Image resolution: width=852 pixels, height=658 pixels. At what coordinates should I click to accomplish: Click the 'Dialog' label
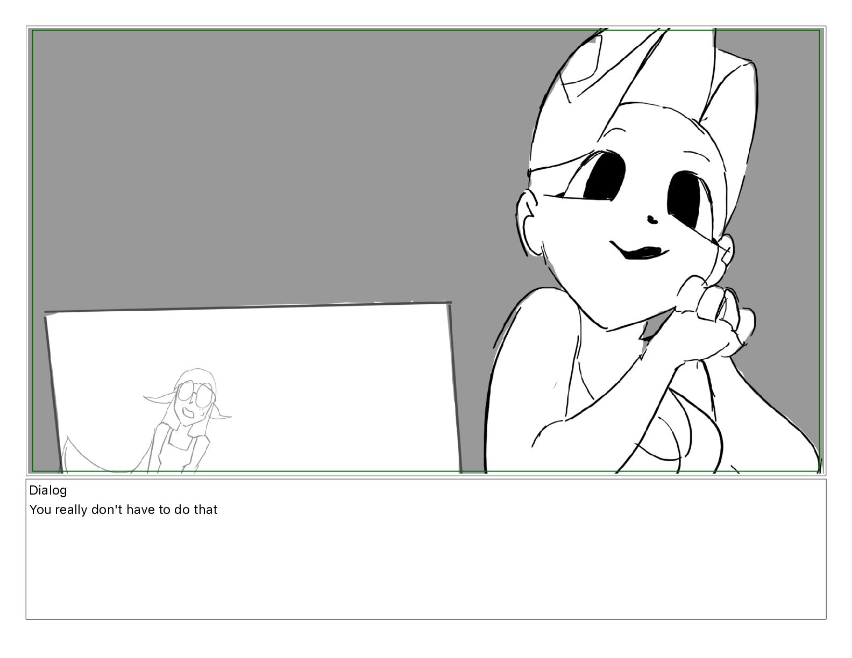tap(48, 490)
